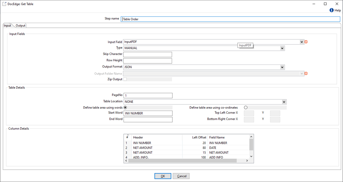Open the Output Format dropdown
The image size is (343, 182).
pos(282,67)
